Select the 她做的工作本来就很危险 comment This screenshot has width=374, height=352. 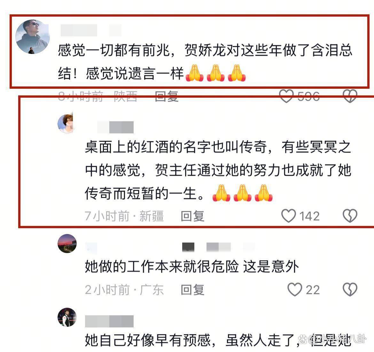192,266
